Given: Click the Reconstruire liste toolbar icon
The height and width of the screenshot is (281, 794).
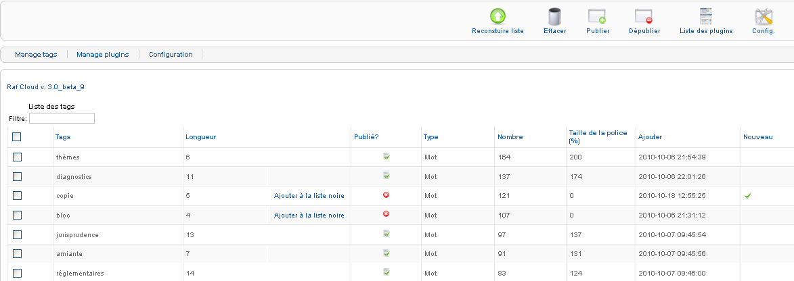Looking at the screenshot, I should pyautogui.click(x=498, y=17).
